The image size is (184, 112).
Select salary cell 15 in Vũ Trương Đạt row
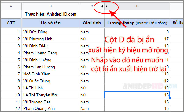click(137, 102)
